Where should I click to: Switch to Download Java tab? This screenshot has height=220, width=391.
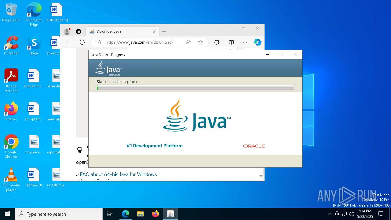point(122,31)
